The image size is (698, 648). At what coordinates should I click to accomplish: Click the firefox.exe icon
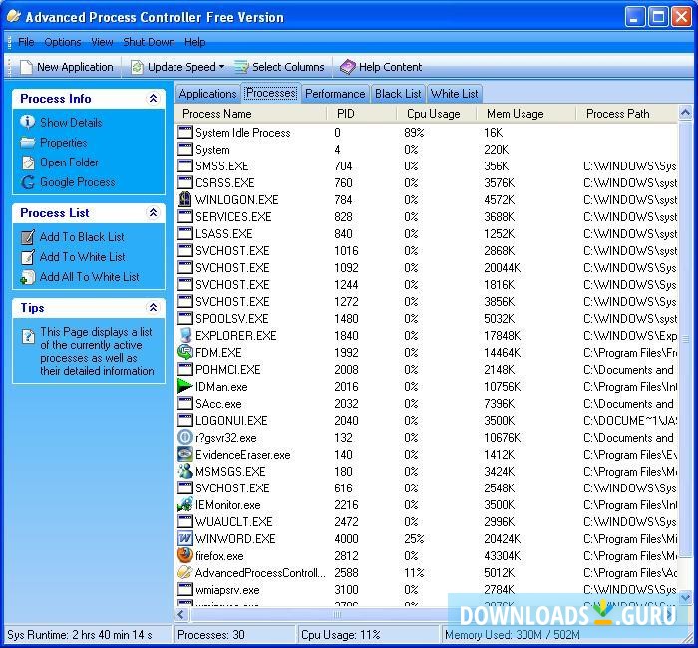(184, 556)
